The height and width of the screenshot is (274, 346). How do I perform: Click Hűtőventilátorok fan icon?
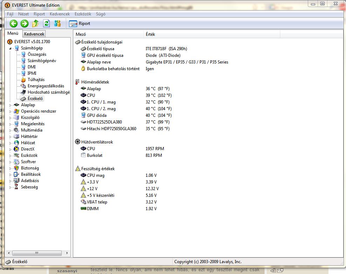(77, 142)
